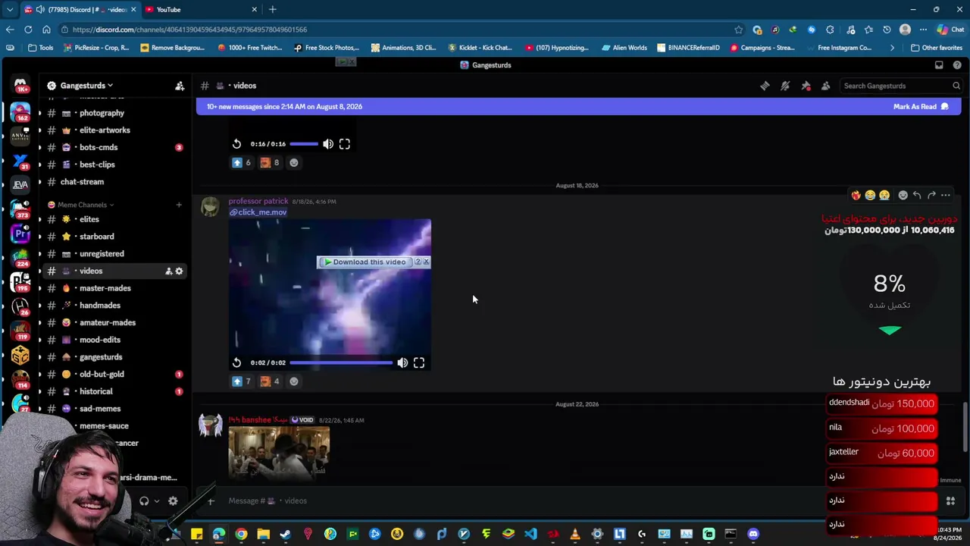Open Discord direct messages home icon
970x546 pixels.
pos(20,85)
